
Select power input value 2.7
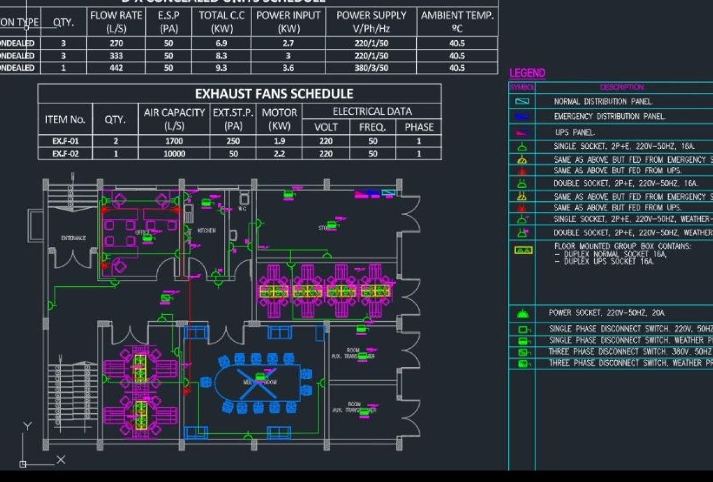pos(288,43)
